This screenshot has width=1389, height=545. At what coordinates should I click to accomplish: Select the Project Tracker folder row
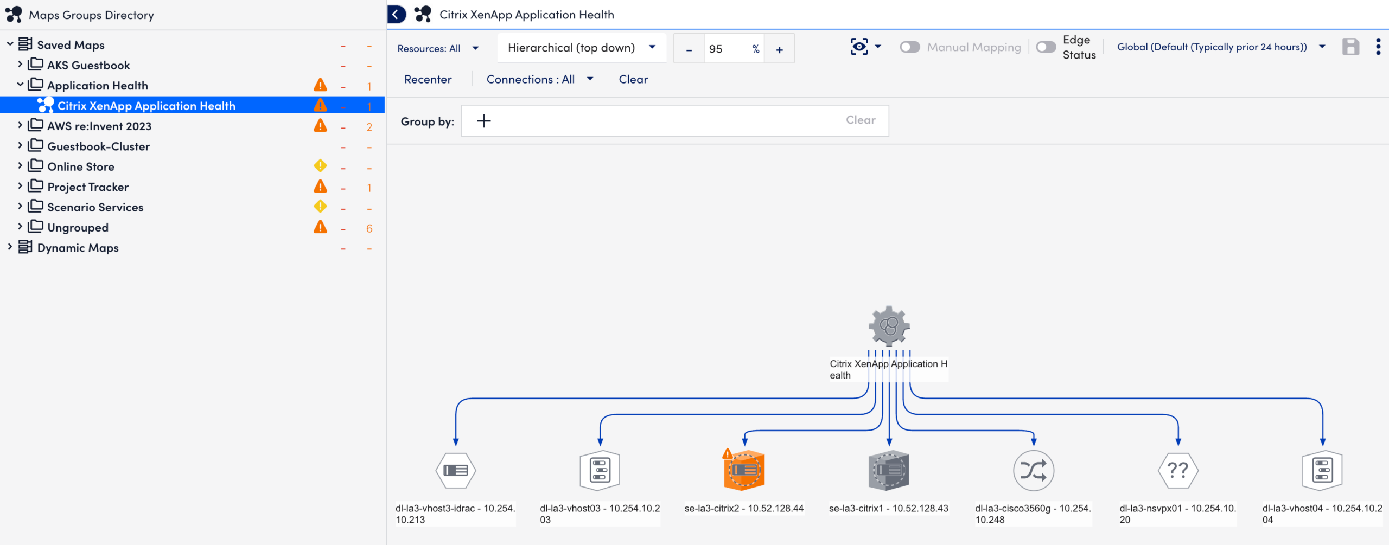pyautogui.click(x=192, y=187)
